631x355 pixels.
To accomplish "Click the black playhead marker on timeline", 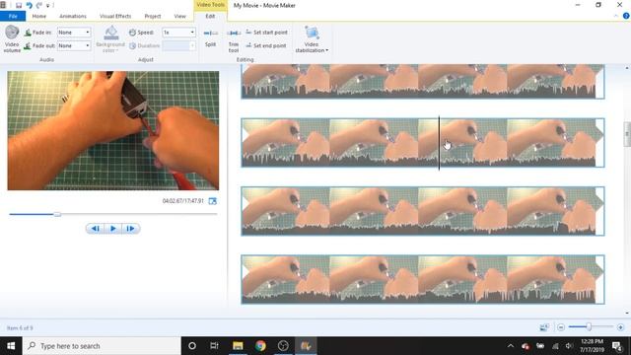I will point(439,142).
